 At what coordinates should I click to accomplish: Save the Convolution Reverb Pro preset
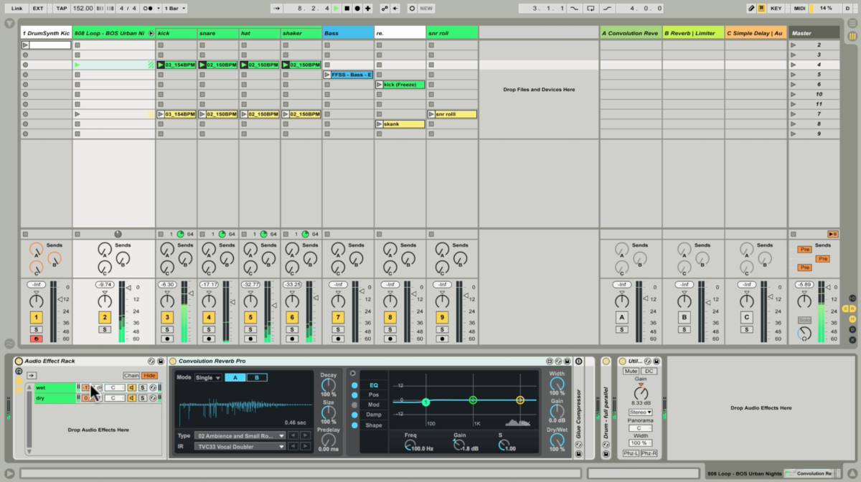click(x=568, y=361)
